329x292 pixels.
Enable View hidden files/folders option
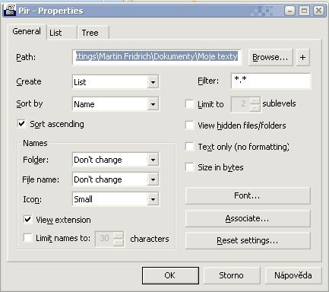(x=189, y=125)
